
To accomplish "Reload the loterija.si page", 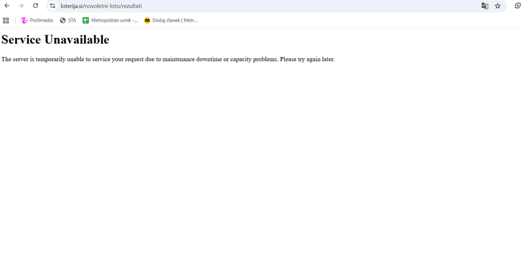I will [x=35, y=6].
